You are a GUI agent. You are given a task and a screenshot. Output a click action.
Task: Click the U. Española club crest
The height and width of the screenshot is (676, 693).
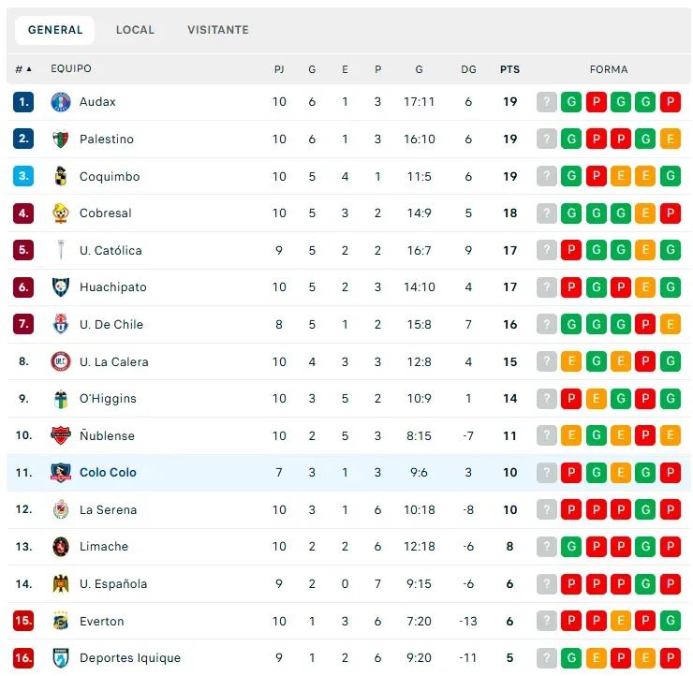point(61,584)
